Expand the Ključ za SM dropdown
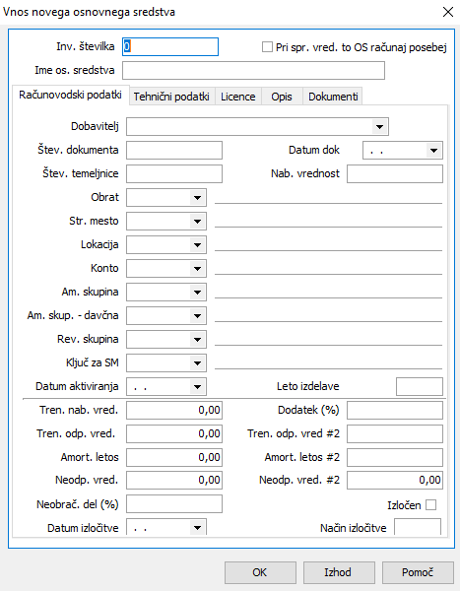This screenshot has width=460, height=591. pyautogui.click(x=197, y=363)
